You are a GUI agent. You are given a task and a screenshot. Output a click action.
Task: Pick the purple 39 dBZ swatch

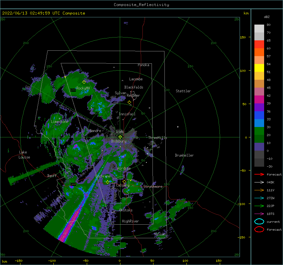coord(259,107)
